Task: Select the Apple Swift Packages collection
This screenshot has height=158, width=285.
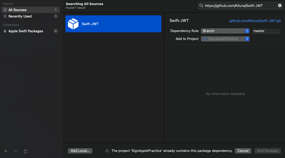Action: coord(30,31)
